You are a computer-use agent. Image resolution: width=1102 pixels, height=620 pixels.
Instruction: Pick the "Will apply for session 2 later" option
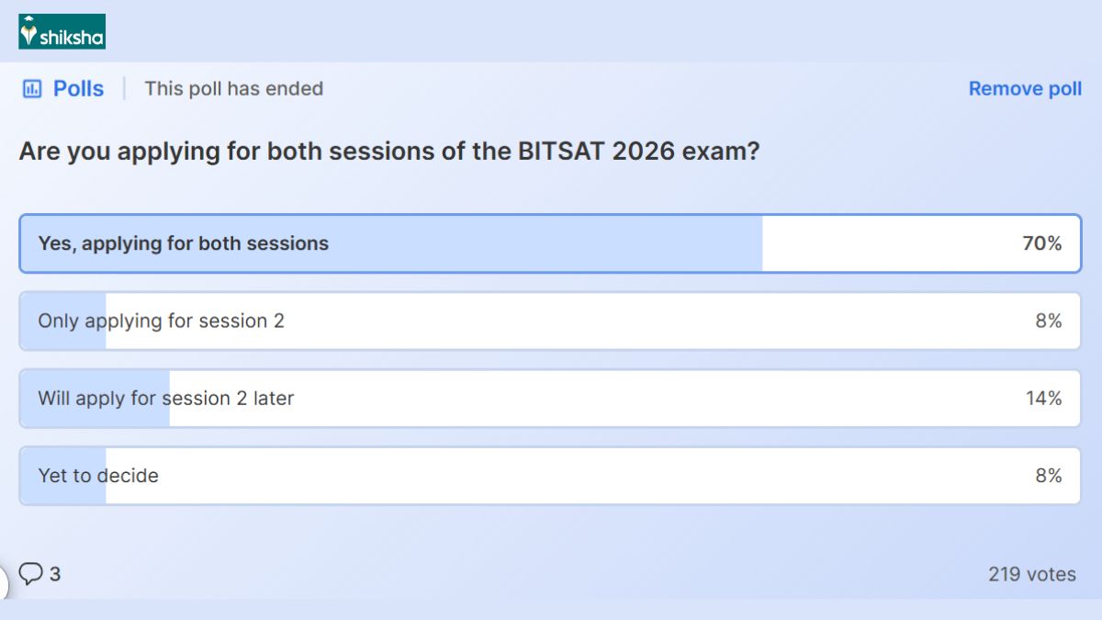pos(165,398)
